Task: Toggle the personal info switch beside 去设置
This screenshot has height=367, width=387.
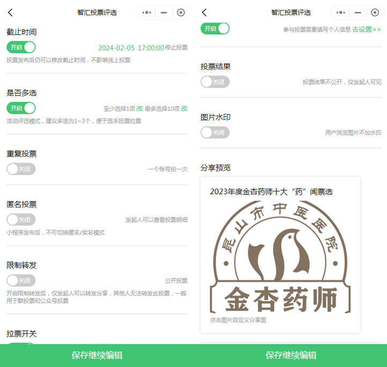Action: [x=215, y=28]
